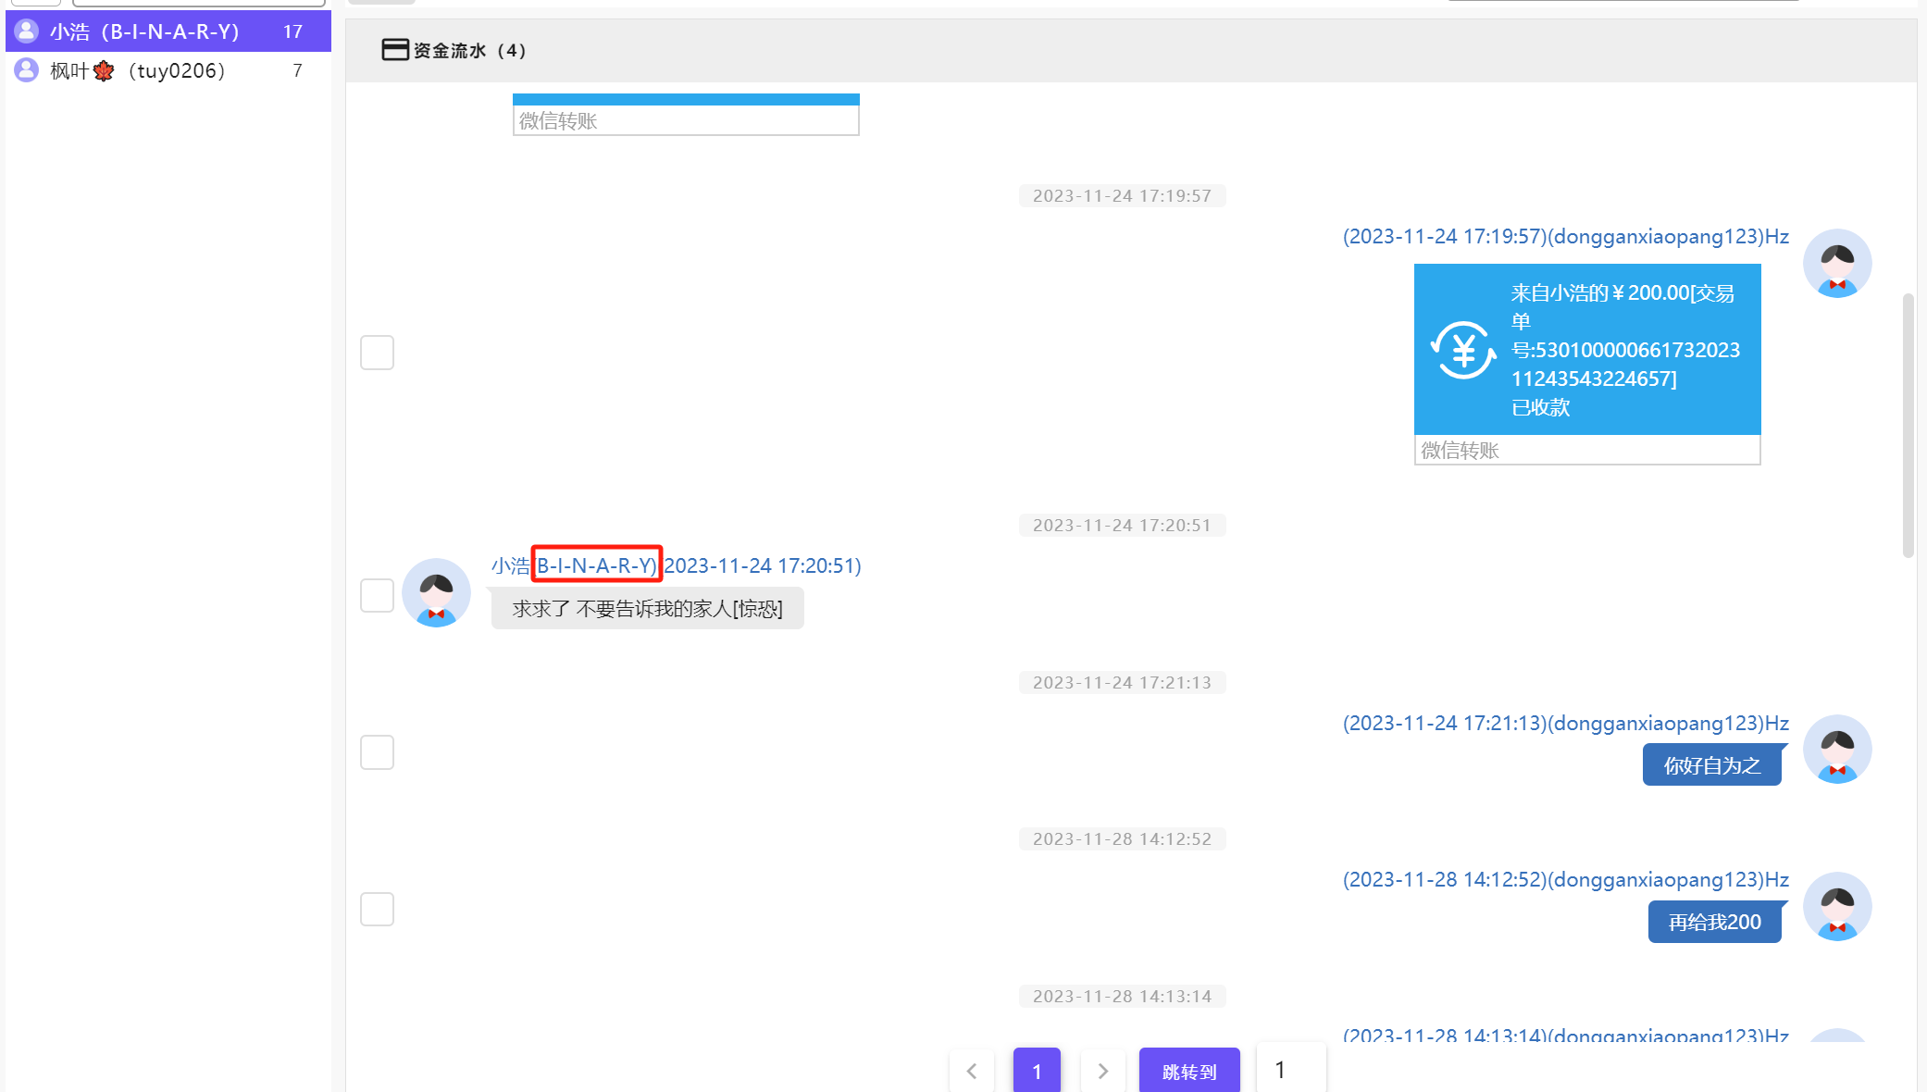Click 小浩's avatar beside 求求了 message
1927x1092 pixels.
click(x=436, y=593)
